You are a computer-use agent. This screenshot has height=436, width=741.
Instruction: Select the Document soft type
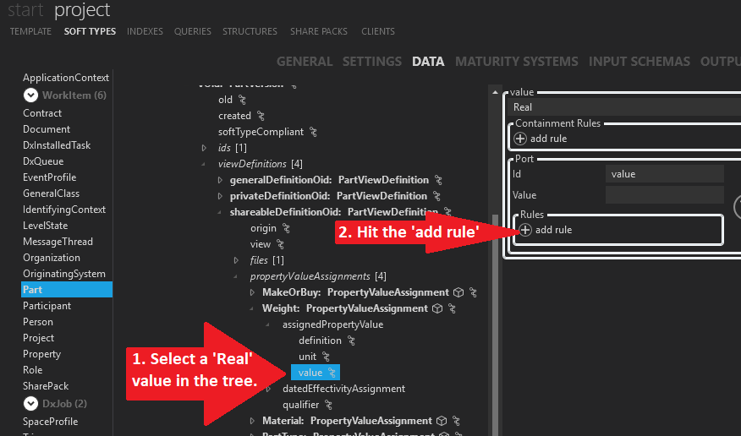click(47, 129)
